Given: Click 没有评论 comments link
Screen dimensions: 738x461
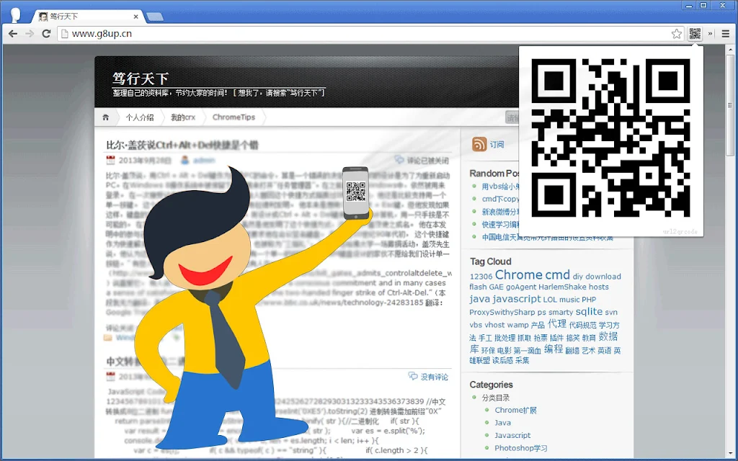Looking at the screenshot, I should coord(434,377).
